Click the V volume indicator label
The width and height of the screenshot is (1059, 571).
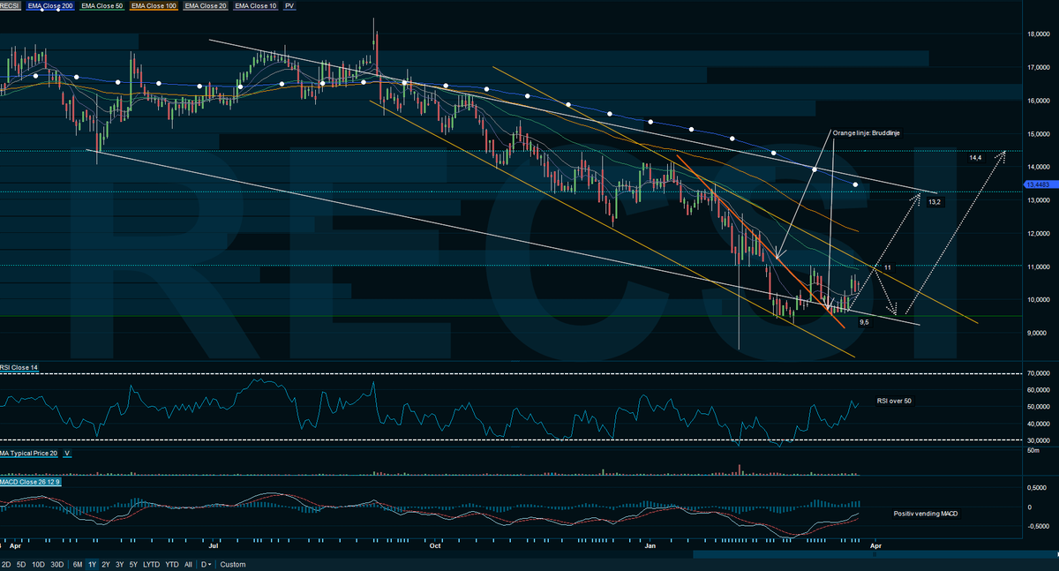pos(67,453)
